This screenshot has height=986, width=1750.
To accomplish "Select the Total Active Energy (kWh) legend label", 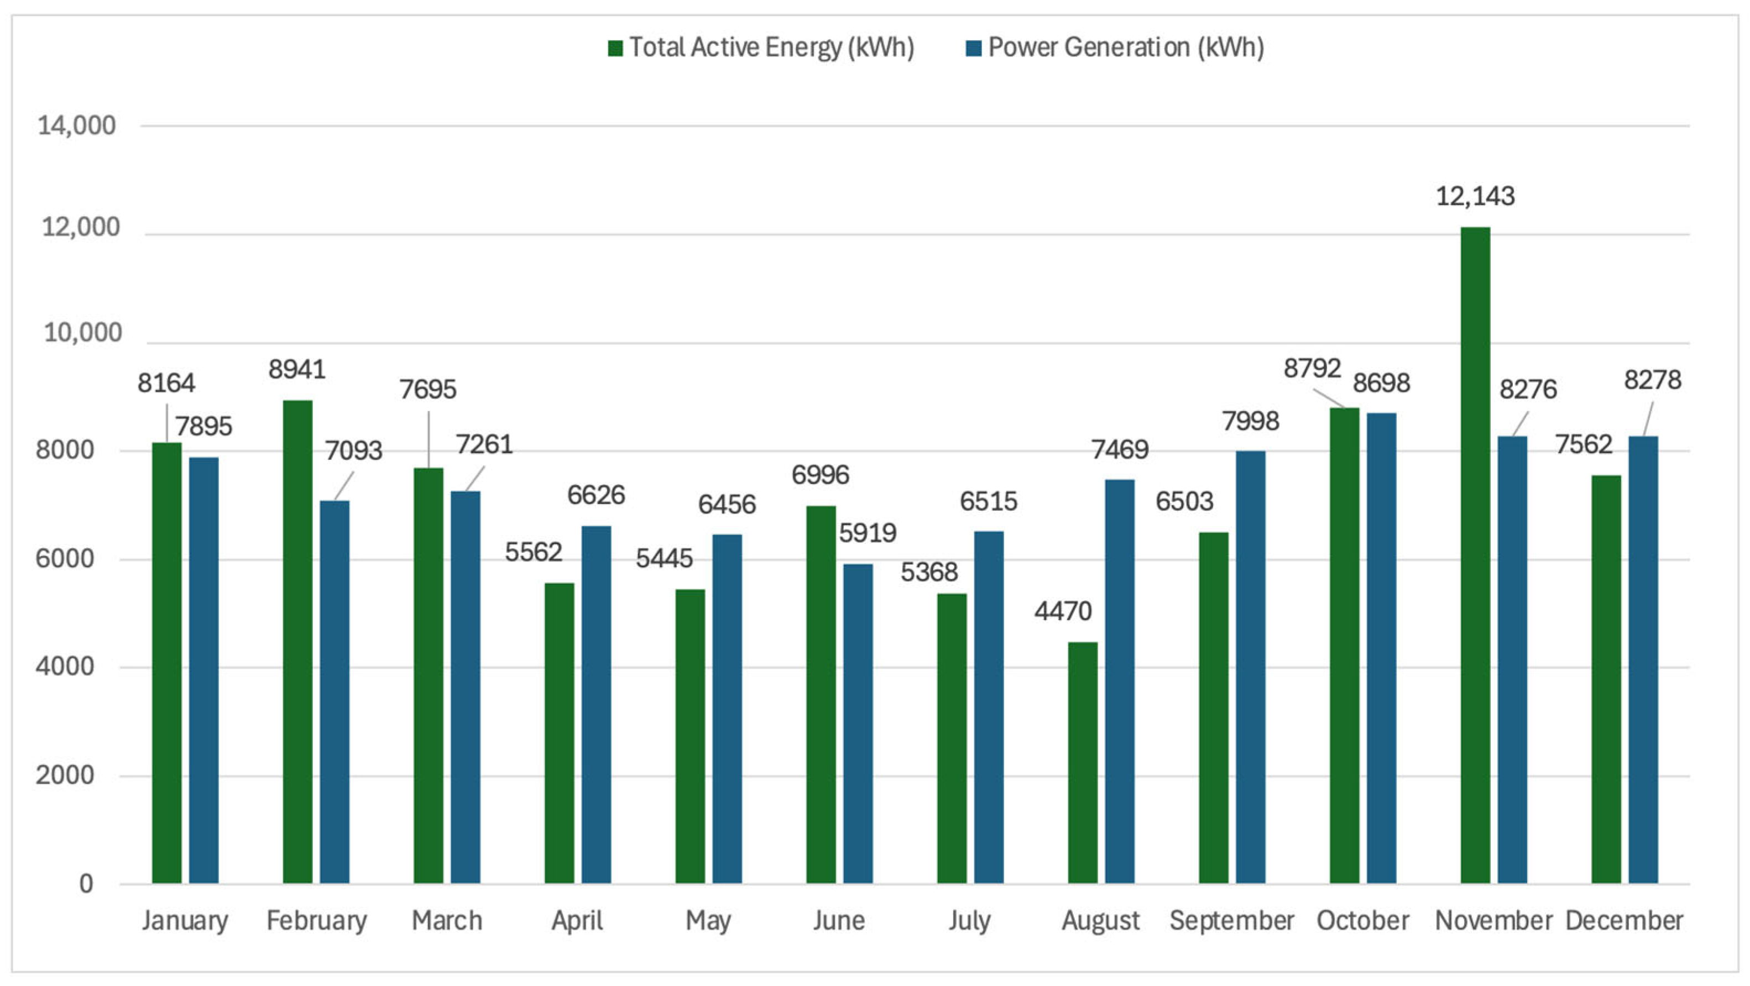I will [x=772, y=48].
